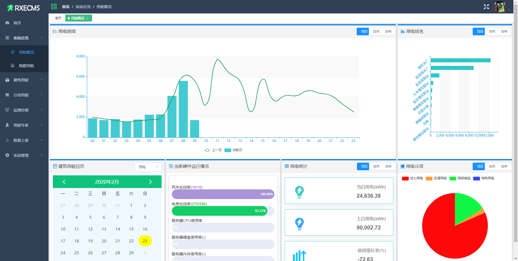Open the 用电 dropdown in calendar panel
This screenshot has height=261, width=518.
[148, 167]
